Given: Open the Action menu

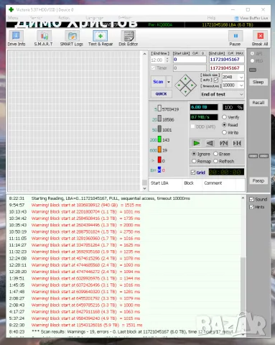Looking at the screenshot, I should 64,18.
